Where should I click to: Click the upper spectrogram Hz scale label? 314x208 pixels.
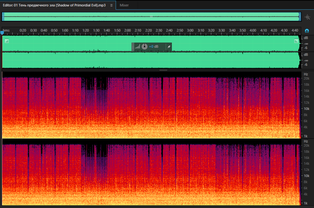pyautogui.click(x=306, y=74)
